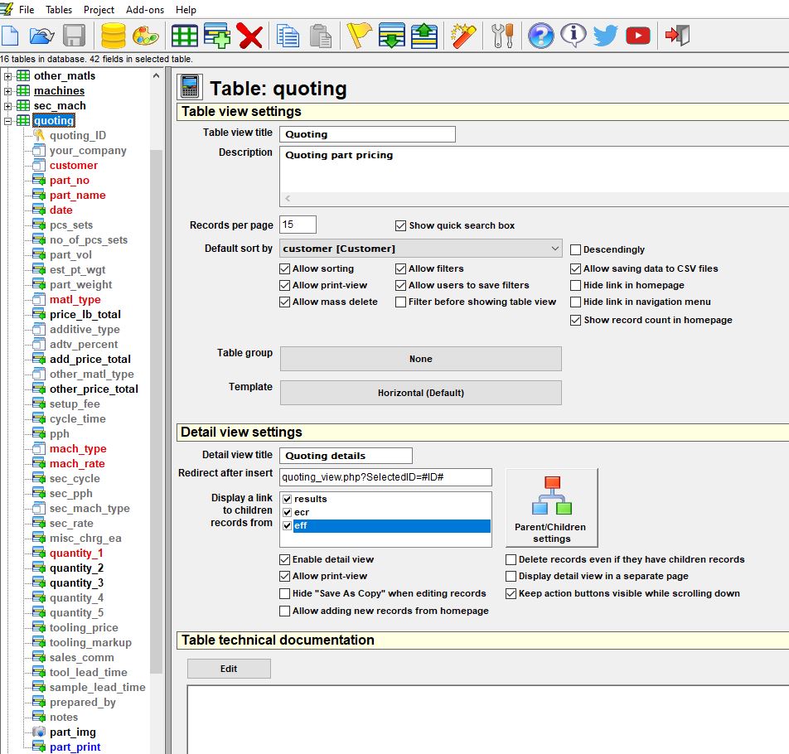Image resolution: width=789 pixels, height=754 pixels.
Task: Click the blue question mark help icon
Action: pos(541,36)
